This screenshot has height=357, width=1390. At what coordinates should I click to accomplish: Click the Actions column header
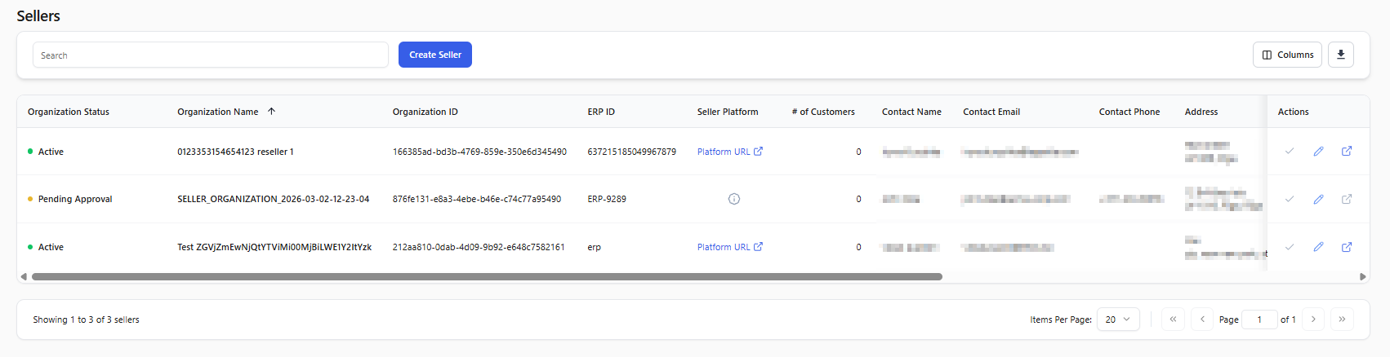(x=1293, y=112)
